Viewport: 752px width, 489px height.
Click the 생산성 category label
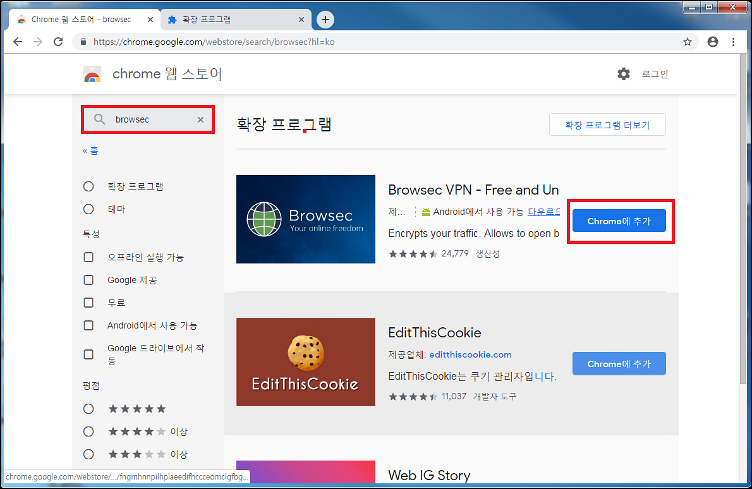coord(487,254)
